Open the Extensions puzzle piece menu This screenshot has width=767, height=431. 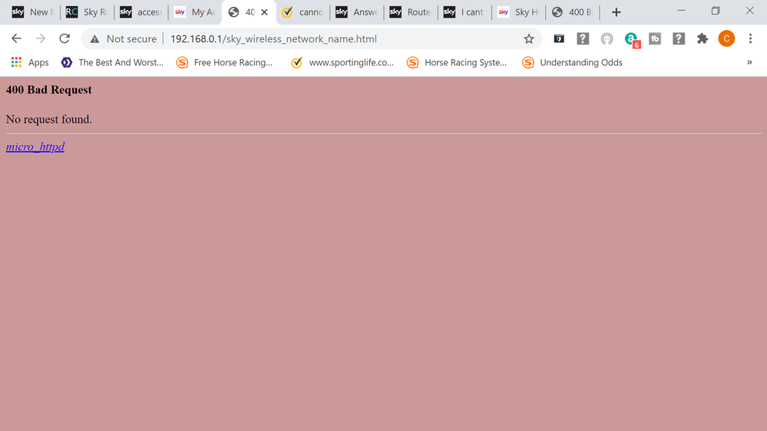click(x=702, y=38)
